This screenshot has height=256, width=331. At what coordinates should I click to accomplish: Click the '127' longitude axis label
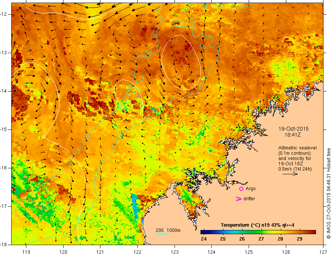coord(323,252)
